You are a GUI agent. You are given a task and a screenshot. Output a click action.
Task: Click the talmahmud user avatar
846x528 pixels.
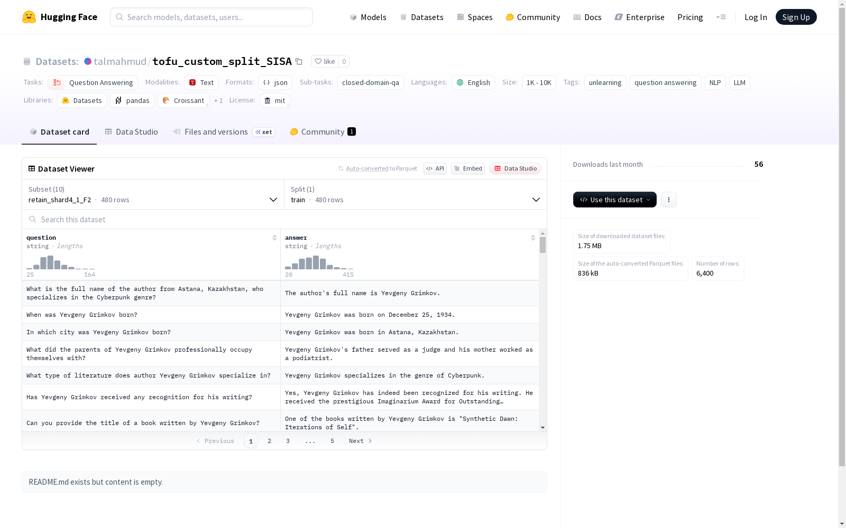88,61
